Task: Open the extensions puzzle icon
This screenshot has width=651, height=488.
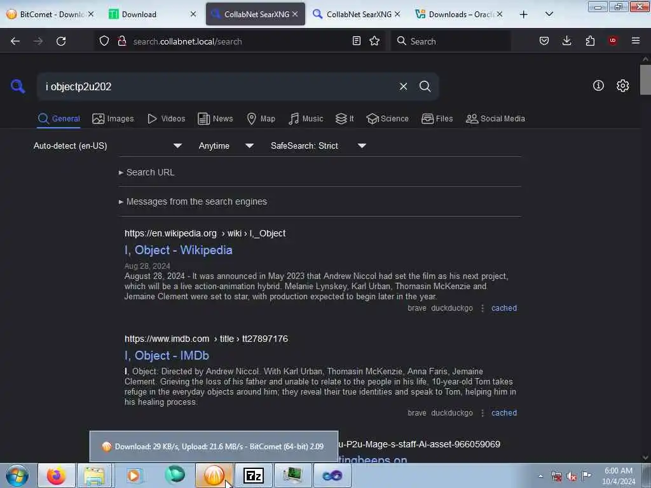Action: pyautogui.click(x=590, y=41)
